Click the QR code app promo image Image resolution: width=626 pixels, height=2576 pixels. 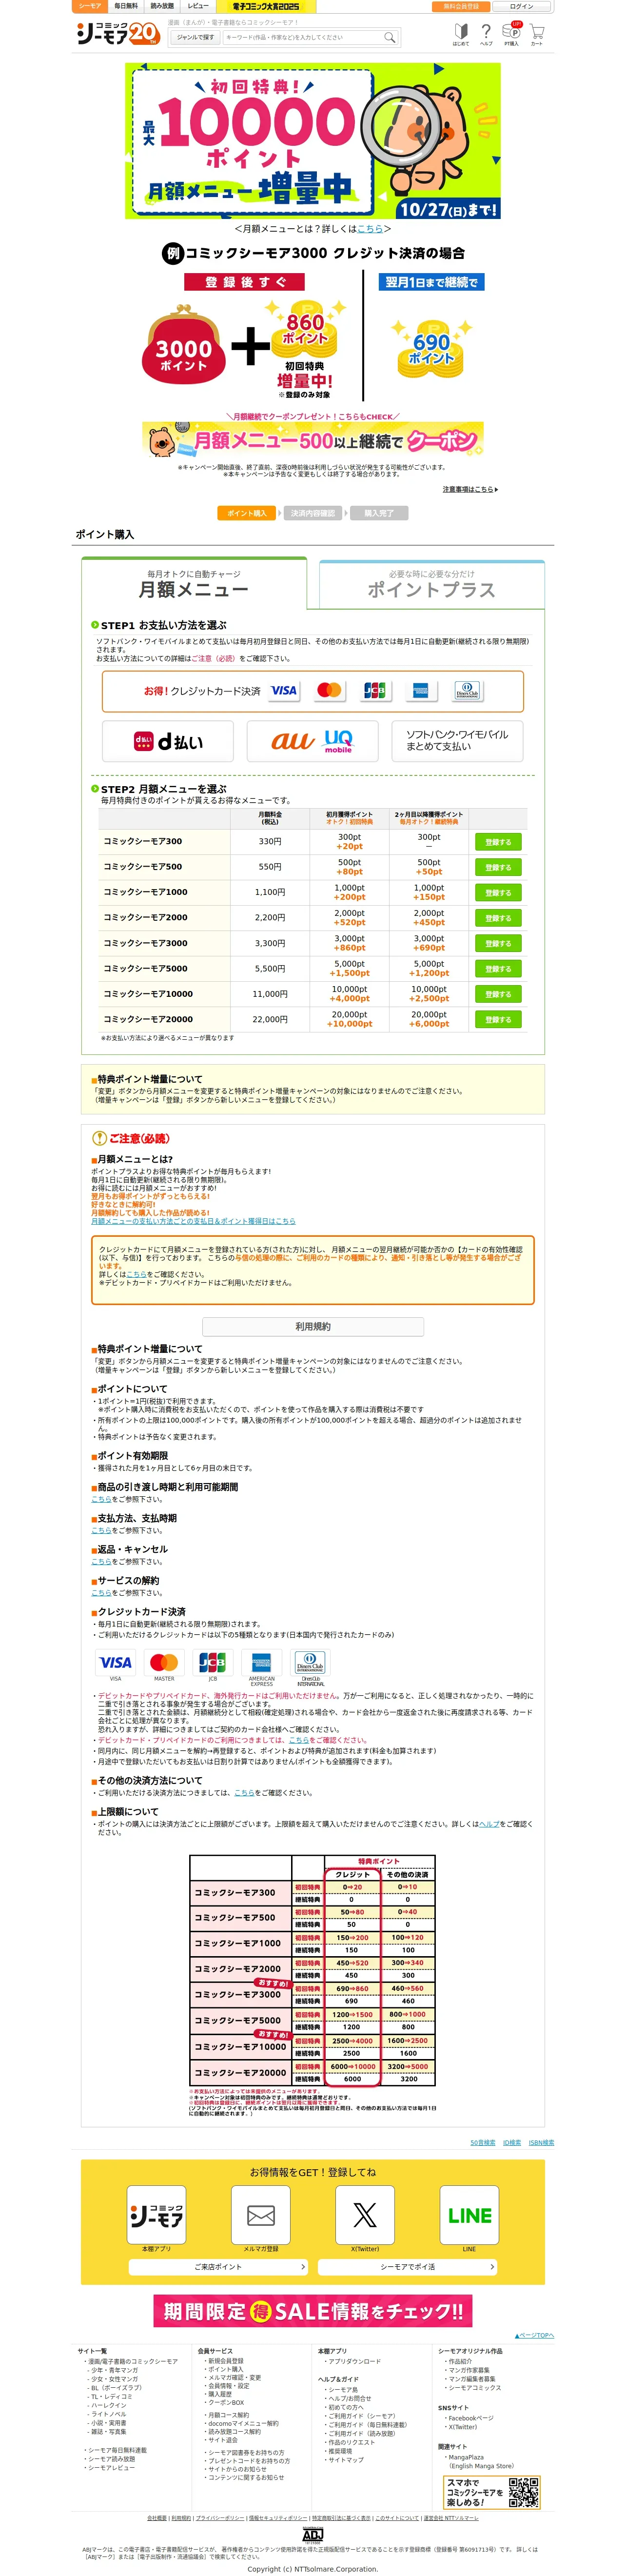click(x=492, y=2492)
